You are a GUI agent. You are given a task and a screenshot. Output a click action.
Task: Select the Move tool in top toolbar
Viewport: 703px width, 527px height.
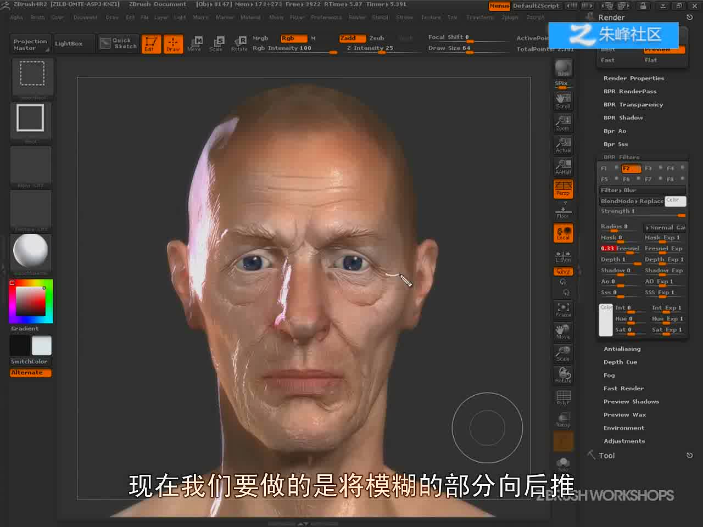[194, 43]
